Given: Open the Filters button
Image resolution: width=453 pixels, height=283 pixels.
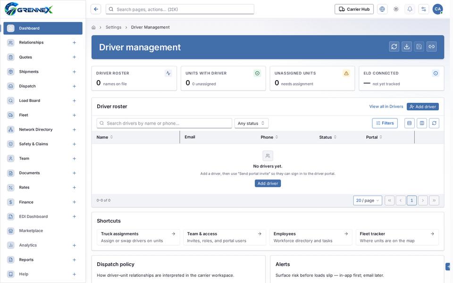Looking at the screenshot, I should (385, 123).
